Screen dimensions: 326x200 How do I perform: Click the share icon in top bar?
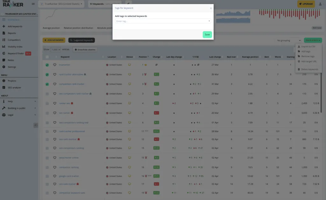tap(128, 4)
